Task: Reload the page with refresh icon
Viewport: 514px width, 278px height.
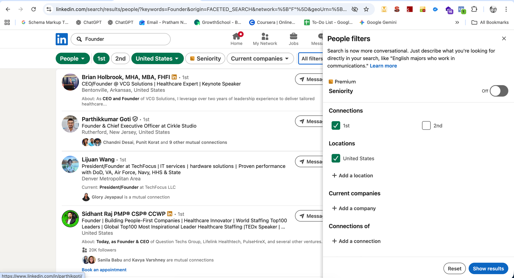Action: [33, 9]
